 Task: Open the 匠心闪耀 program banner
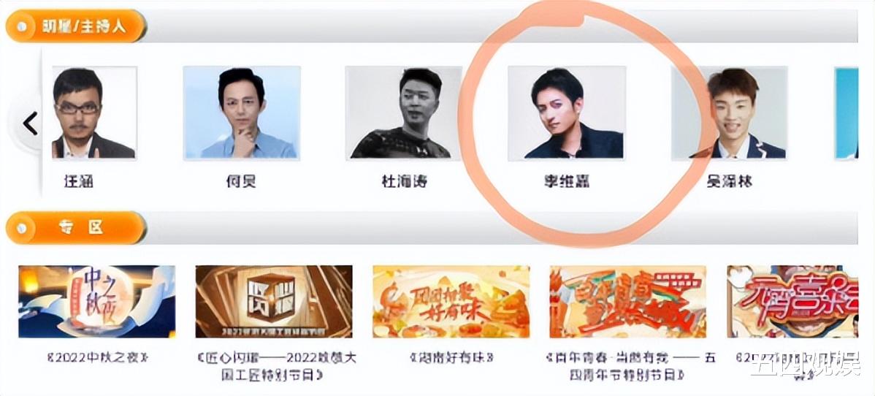[x=274, y=302]
